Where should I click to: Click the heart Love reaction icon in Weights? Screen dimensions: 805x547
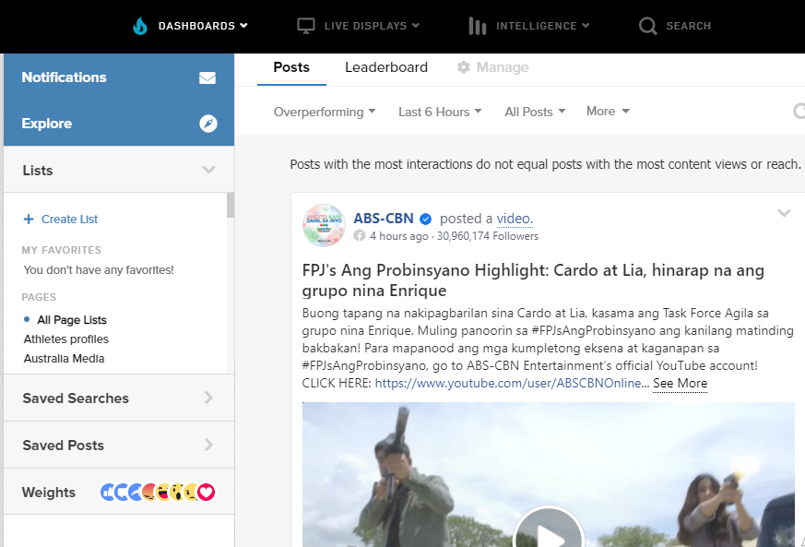pyautogui.click(x=207, y=492)
